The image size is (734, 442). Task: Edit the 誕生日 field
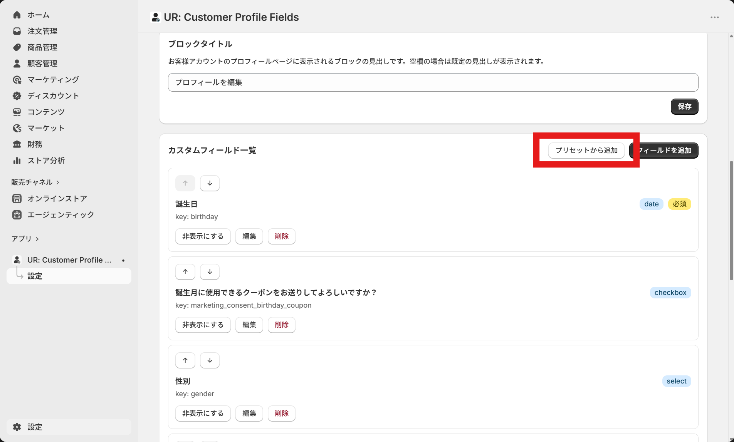pos(249,236)
